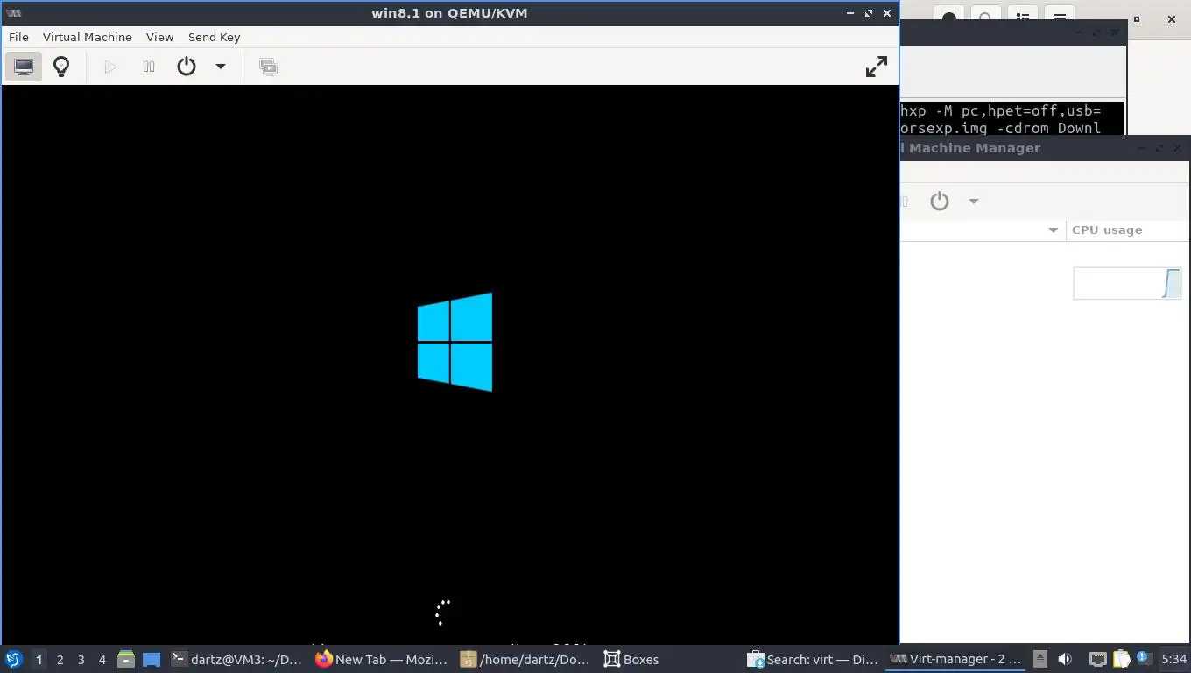
Task: Maximize the background Boxes window
Action: tap(1137, 18)
